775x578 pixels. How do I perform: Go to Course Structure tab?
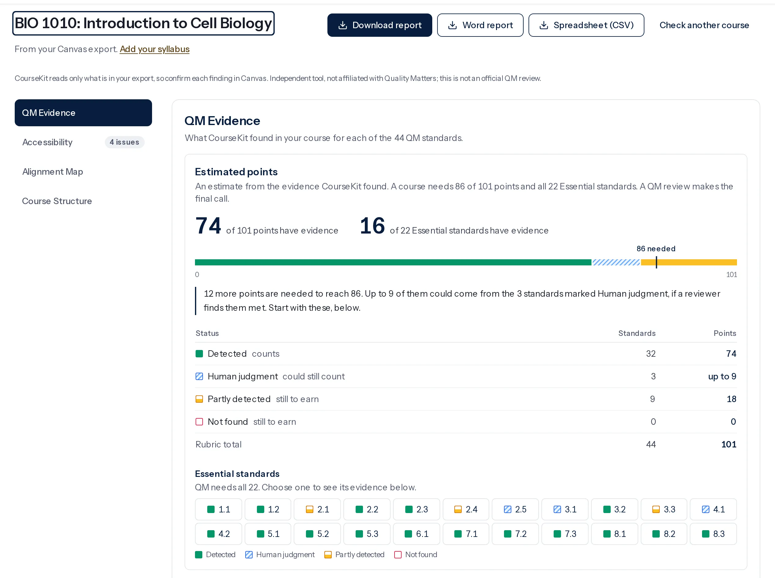83,201
